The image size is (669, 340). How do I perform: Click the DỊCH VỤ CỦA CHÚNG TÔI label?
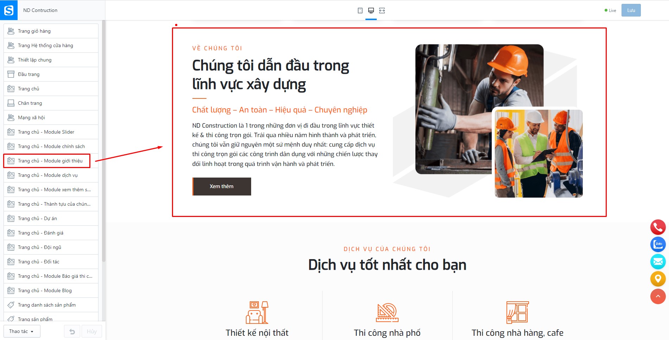click(387, 249)
